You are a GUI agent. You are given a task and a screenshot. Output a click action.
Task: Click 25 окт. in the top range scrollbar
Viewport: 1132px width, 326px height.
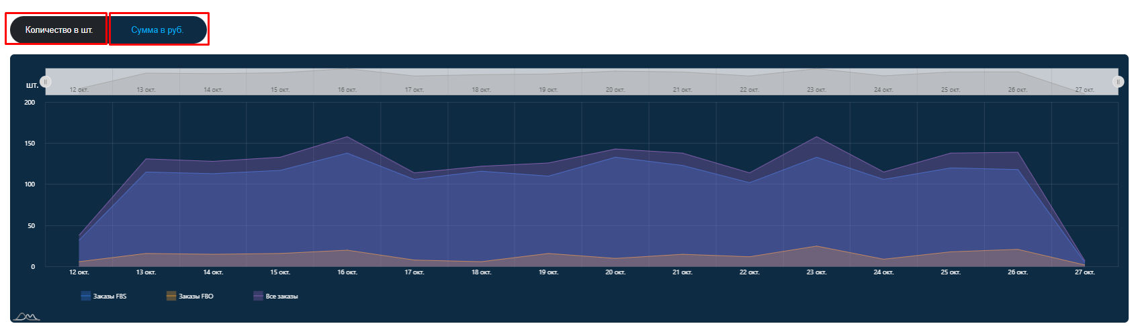pos(950,89)
